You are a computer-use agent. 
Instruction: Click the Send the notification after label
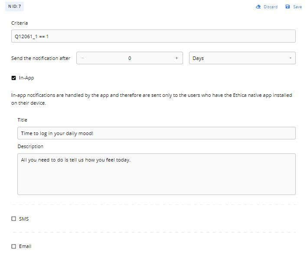click(x=41, y=58)
